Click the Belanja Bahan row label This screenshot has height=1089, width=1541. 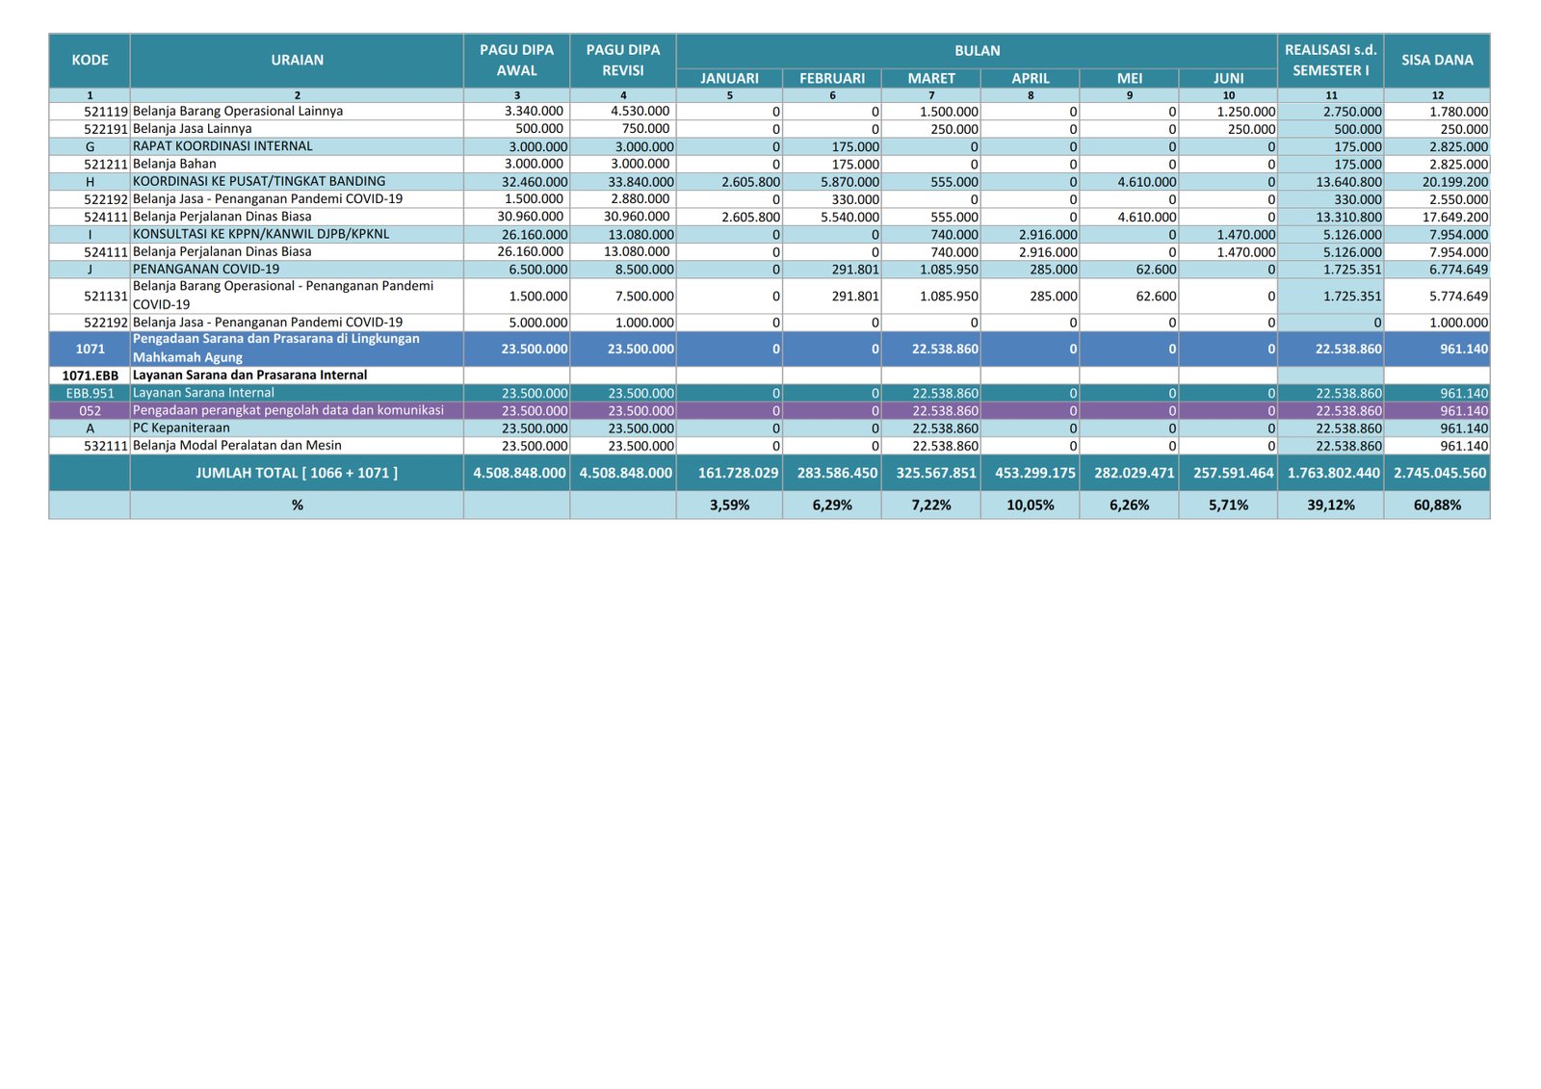(174, 164)
